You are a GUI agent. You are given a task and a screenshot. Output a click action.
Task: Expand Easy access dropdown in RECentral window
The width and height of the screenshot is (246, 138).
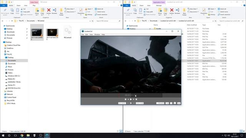70,12
